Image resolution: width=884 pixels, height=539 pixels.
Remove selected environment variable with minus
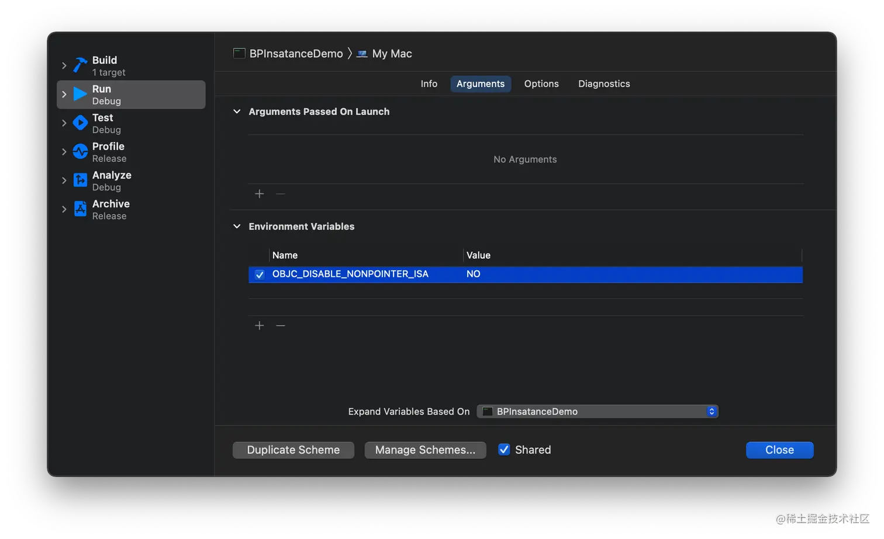[x=281, y=326]
